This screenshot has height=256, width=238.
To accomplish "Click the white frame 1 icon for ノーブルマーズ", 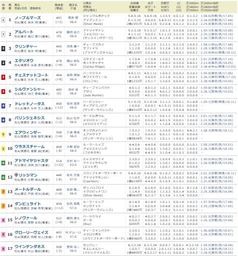I will [3, 20].
